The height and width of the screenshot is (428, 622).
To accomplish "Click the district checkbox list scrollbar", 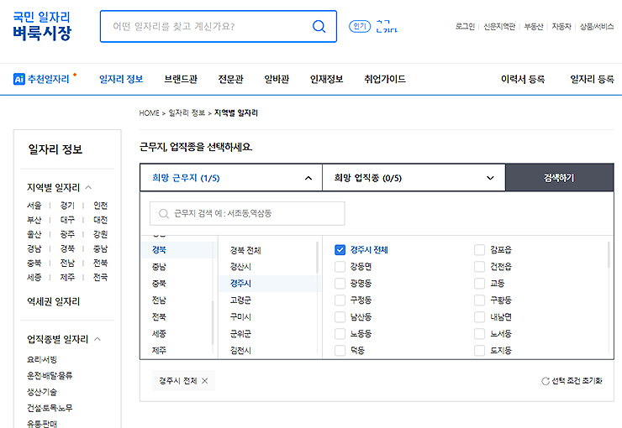I will 609,256.
